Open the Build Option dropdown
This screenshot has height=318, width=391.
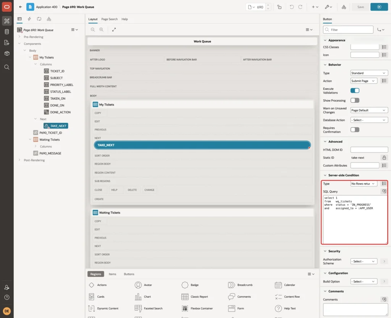coord(364,281)
